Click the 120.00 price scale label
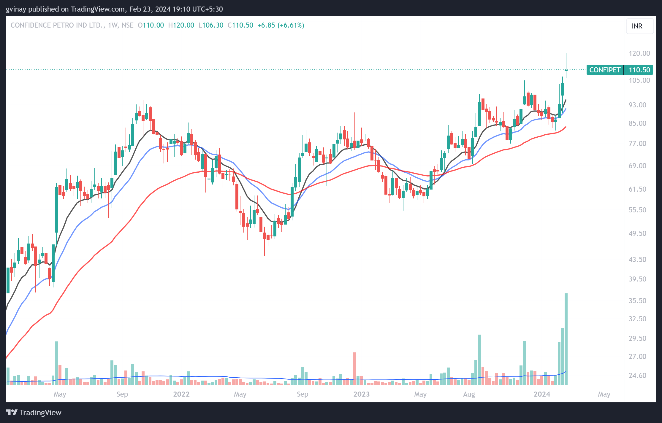The width and height of the screenshot is (662, 423). coord(639,53)
